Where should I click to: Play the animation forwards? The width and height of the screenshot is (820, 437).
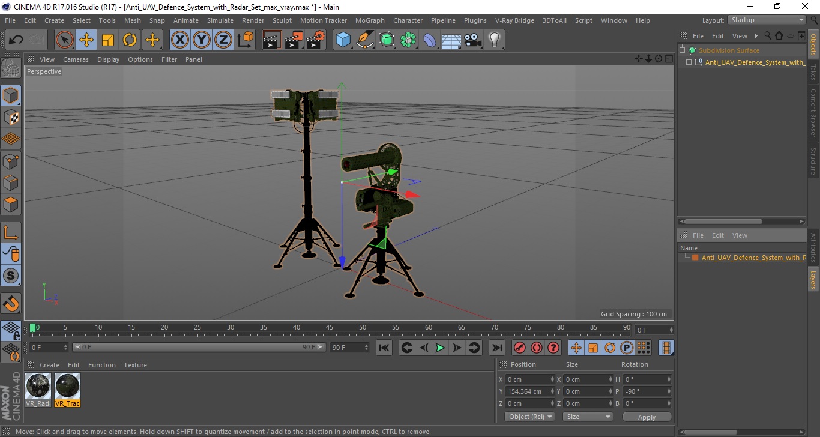click(440, 348)
